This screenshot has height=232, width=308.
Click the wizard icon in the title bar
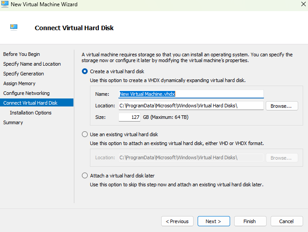(x=5, y=4)
